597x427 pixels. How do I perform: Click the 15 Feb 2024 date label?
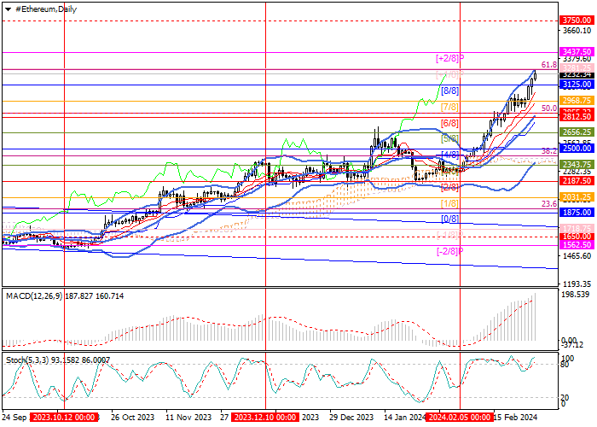pos(515,417)
